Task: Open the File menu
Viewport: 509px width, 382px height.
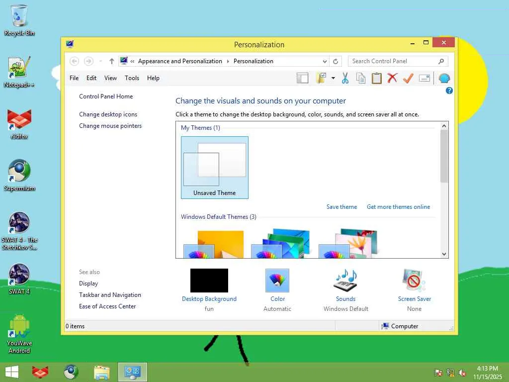Action: (x=74, y=78)
